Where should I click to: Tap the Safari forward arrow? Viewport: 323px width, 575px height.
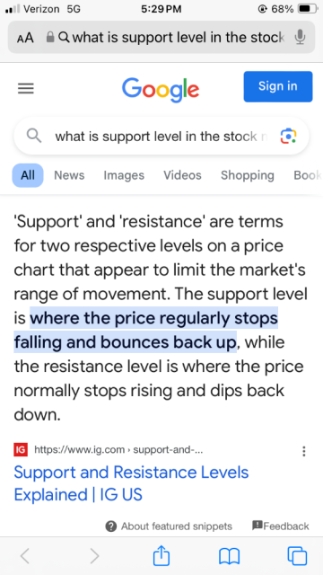coord(94,556)
